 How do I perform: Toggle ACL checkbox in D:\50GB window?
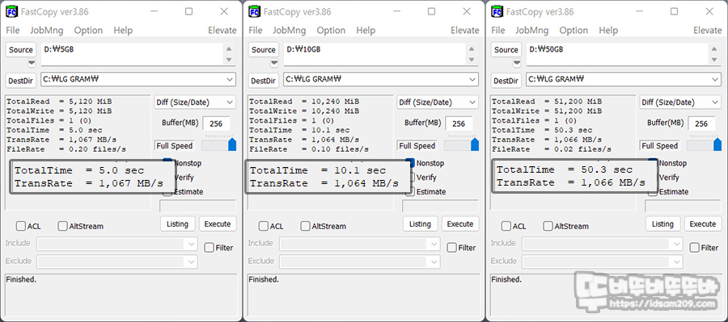point(506,226)
